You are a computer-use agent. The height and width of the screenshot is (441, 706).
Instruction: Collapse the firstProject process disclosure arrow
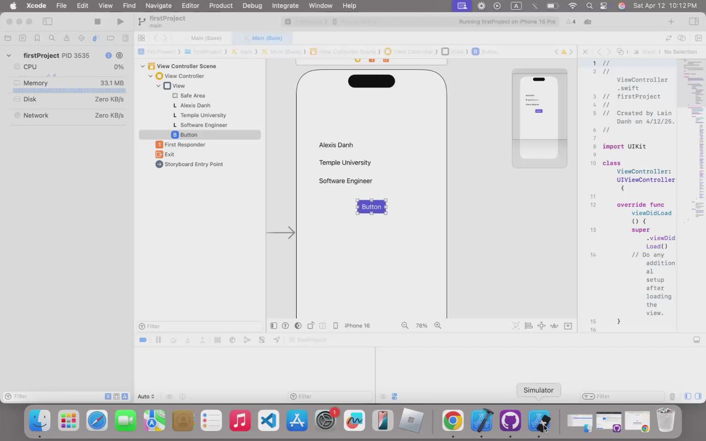9,55
